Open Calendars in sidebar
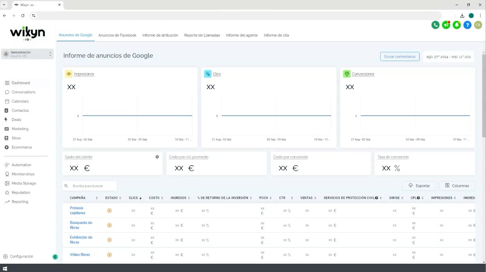 tap(20, 101)
